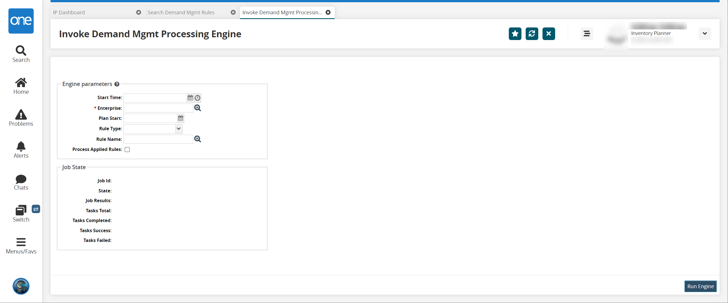Click the Enterprise input field
The width and height of the screenshot is (728, 303).
coord(158,108)
